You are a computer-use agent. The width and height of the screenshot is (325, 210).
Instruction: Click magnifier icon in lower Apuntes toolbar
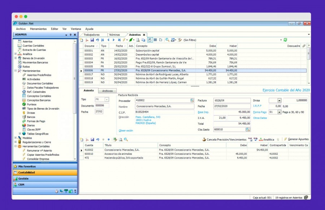[x=126, y=140]
